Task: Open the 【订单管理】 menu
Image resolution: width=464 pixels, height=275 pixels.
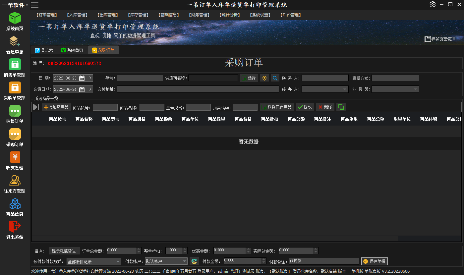Action: pyautogui.click(x=46, y=15)
